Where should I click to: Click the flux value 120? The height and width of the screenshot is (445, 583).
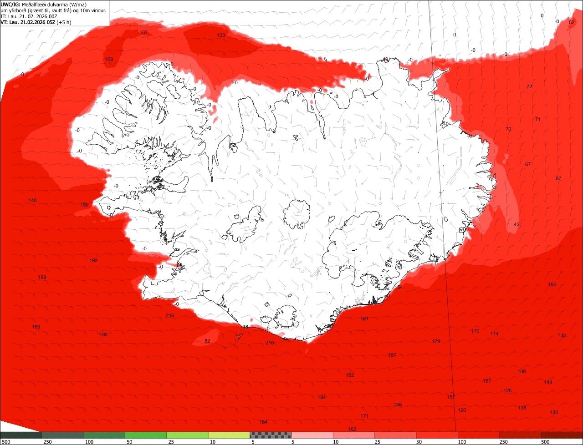pyautogui.click(x=462, y=410)
